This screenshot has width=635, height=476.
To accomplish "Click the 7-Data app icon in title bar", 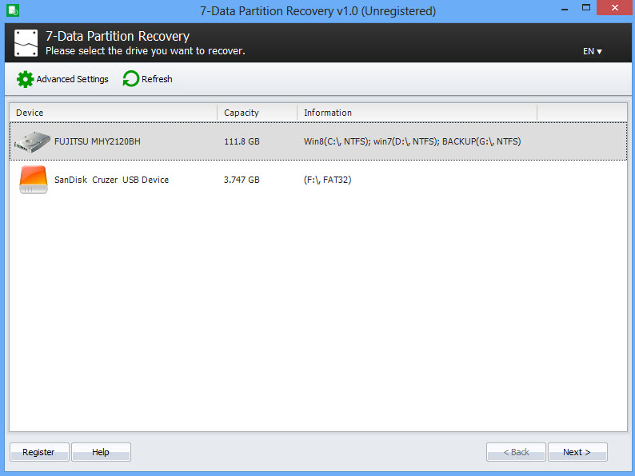I will (x=11, y=10).
